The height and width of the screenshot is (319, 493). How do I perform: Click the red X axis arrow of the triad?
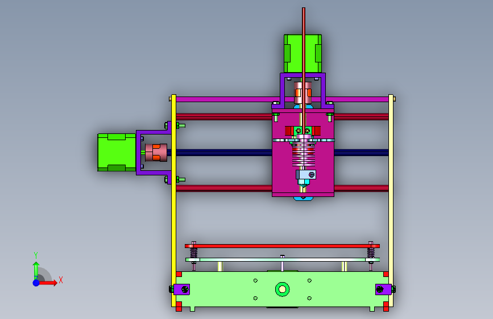[48, 283]
